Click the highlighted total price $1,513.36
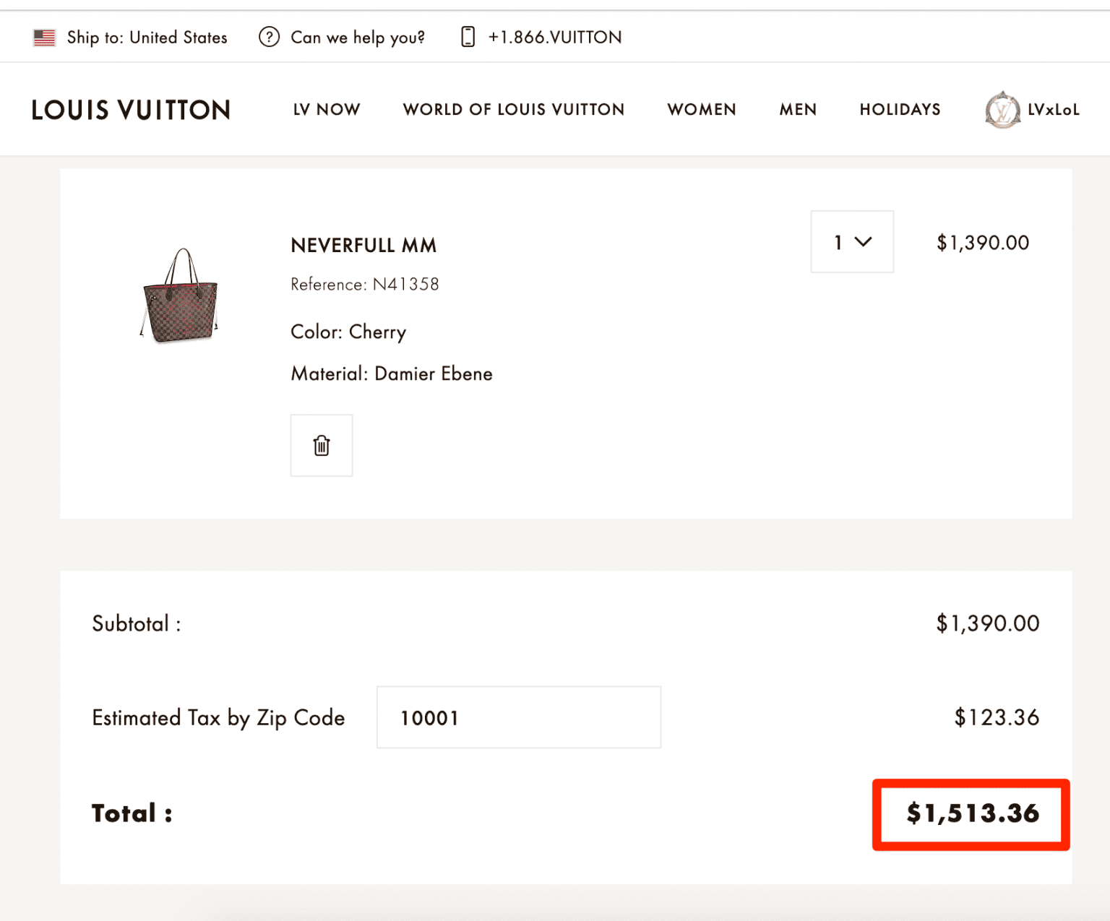Screen dimensions: 1110x921 point(972,814)
